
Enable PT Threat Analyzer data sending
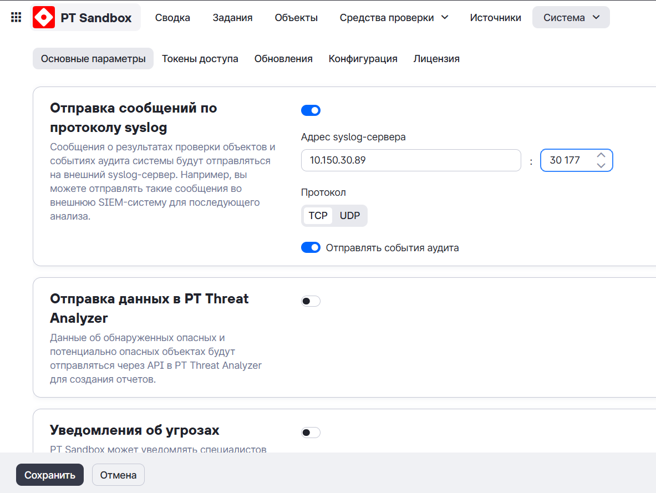tap(311, 301)
